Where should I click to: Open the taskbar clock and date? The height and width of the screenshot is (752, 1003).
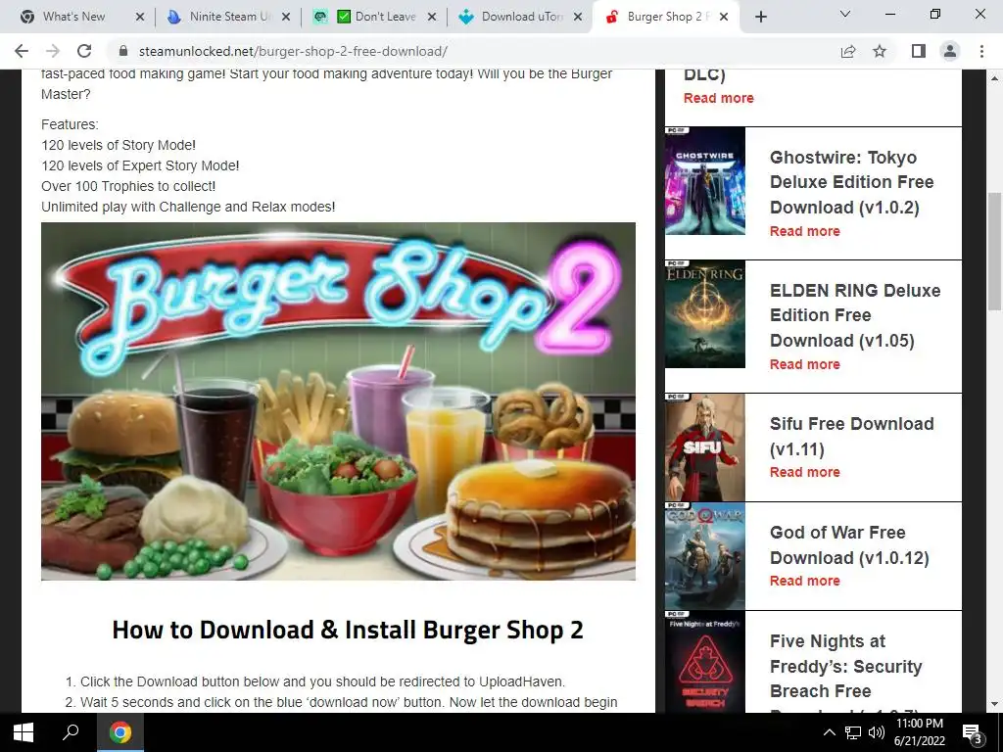pos(919,732)
